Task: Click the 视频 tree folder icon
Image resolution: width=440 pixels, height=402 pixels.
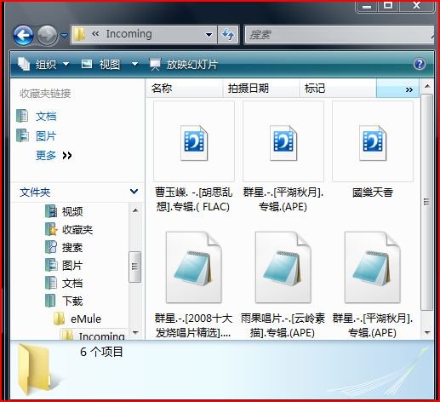Action: [51, 211]
